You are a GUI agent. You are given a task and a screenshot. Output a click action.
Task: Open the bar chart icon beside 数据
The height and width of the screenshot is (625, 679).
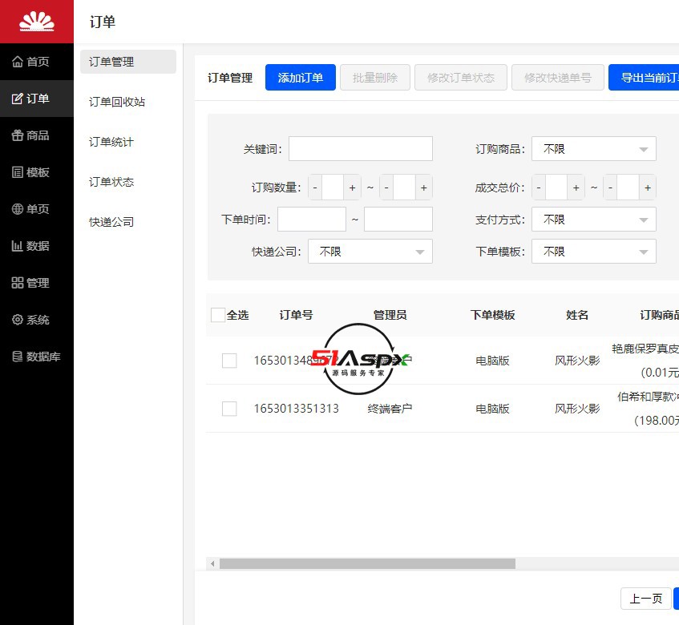pyautogui.click(x=18, y=246)
